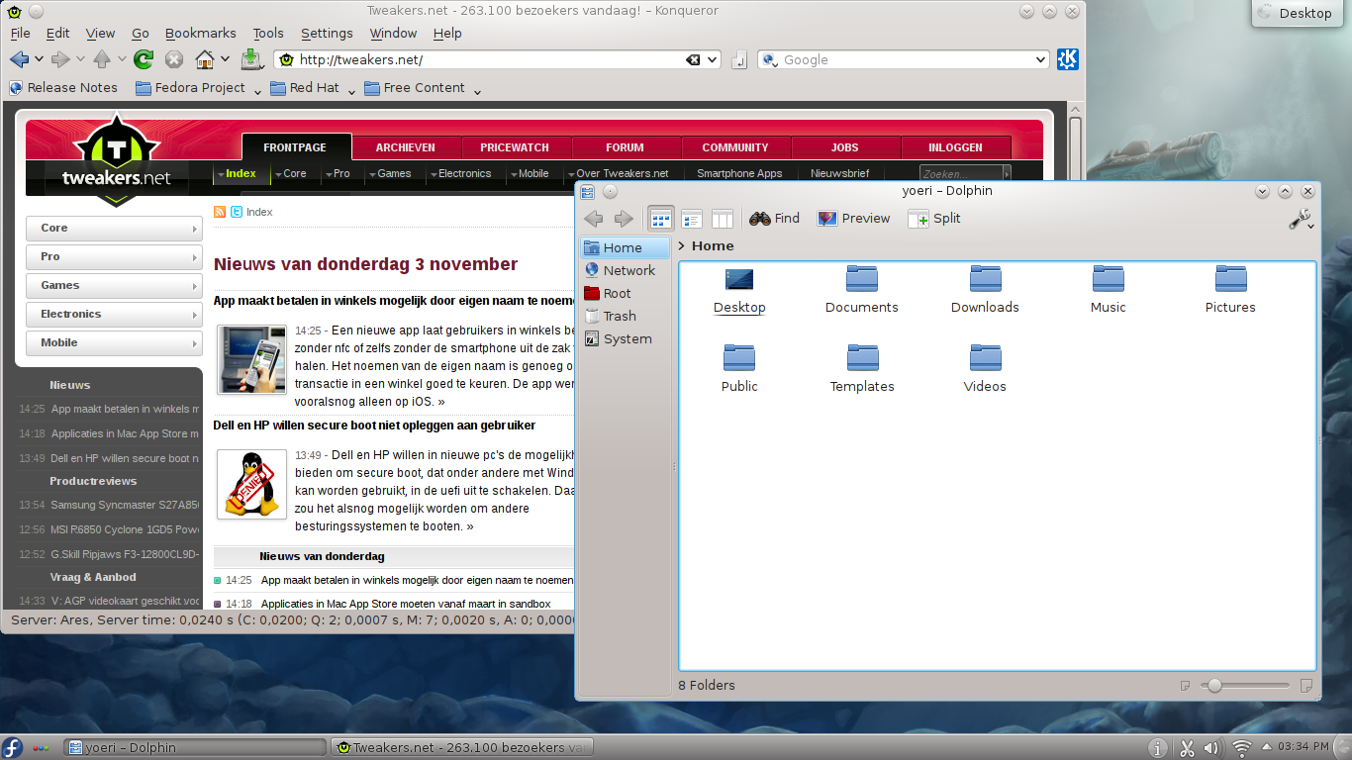Go back in the Dolphin file manager
1352x760 pixels.
coord(594,219)
